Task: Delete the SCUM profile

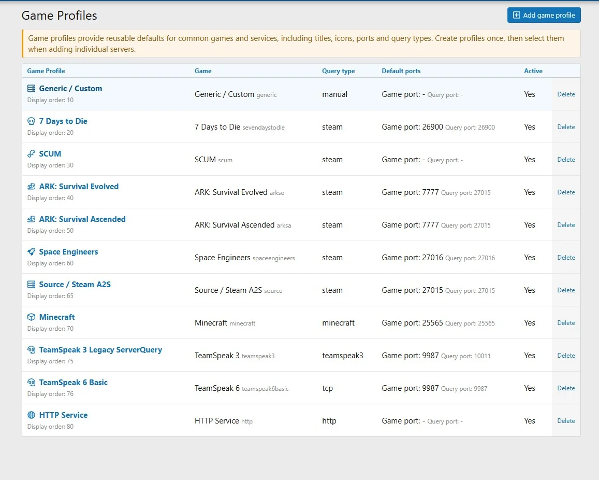Action: coord(566,160)
